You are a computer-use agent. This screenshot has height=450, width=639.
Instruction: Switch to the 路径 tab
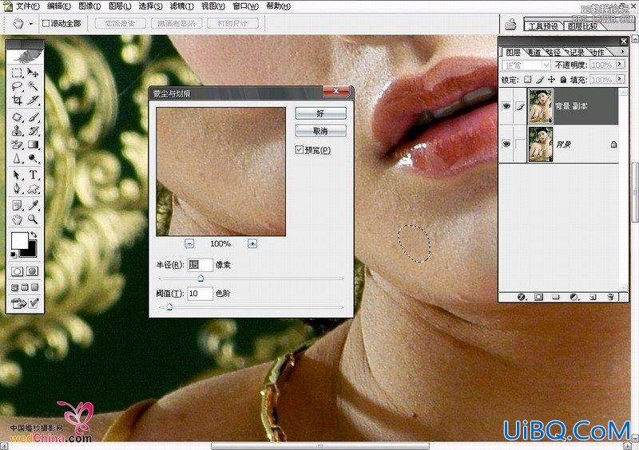(x=554, y=52)
